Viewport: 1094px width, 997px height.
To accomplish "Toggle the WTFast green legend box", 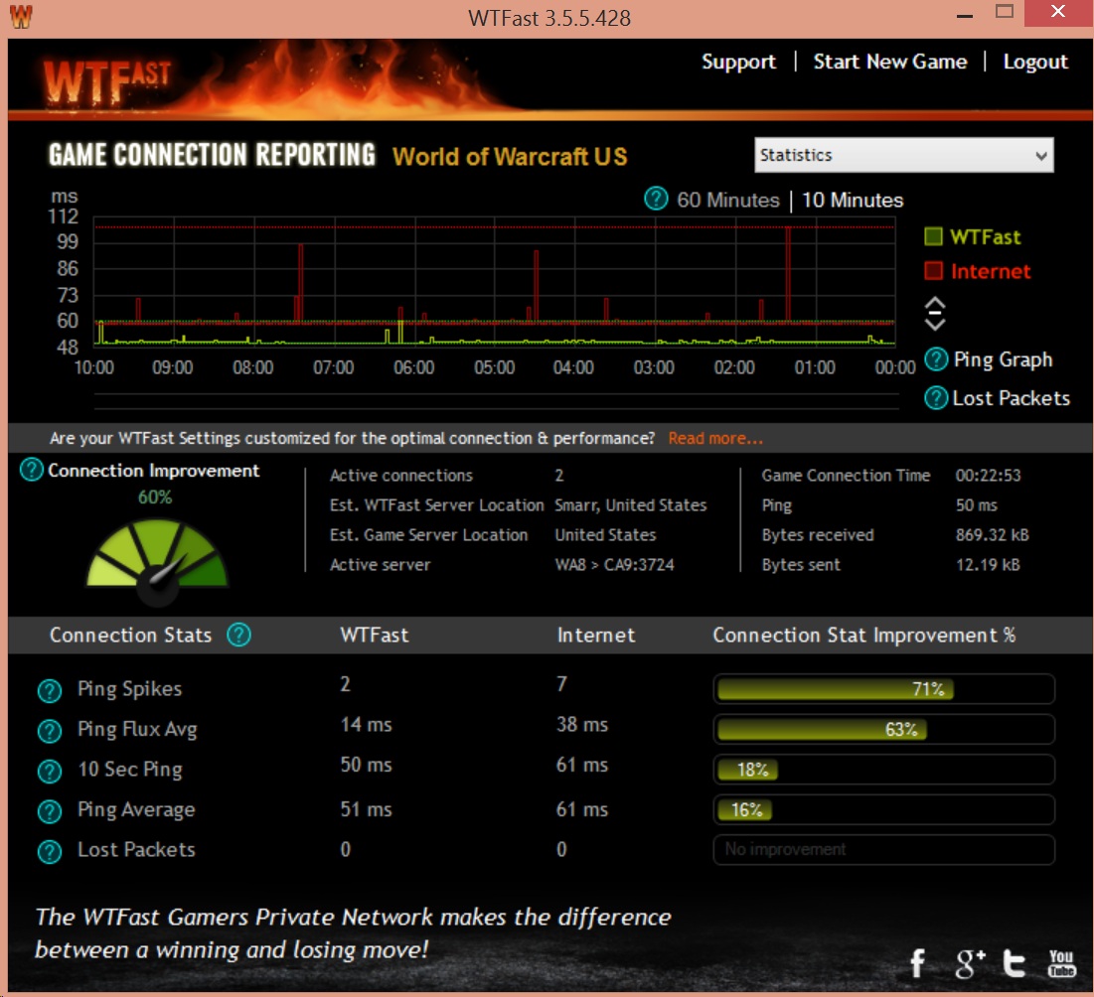I will [x=934, y=236].
